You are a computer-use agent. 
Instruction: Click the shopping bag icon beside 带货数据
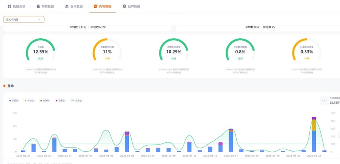(x=38, y=6)
